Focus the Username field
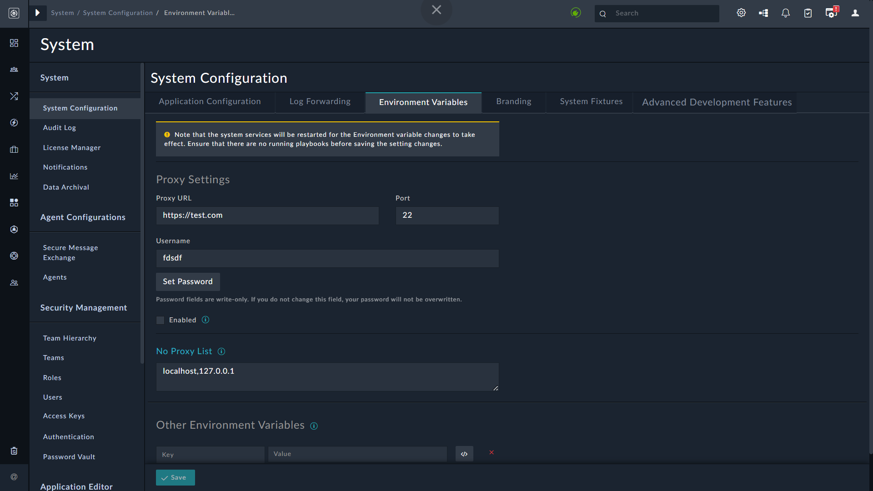 (x=327, y=258)
